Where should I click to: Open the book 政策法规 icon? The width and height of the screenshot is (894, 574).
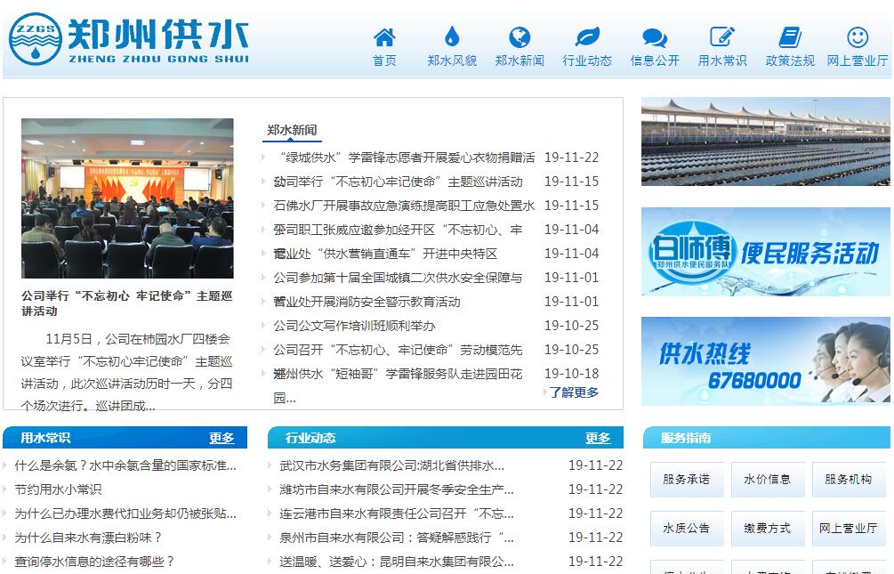point(790,37)
